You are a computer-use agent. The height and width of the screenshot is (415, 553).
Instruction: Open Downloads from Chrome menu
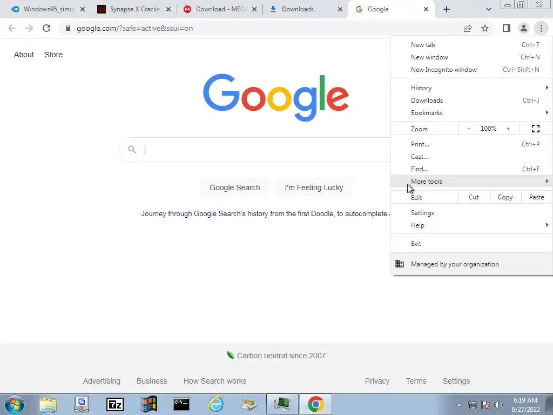click(x=471, y=100)
